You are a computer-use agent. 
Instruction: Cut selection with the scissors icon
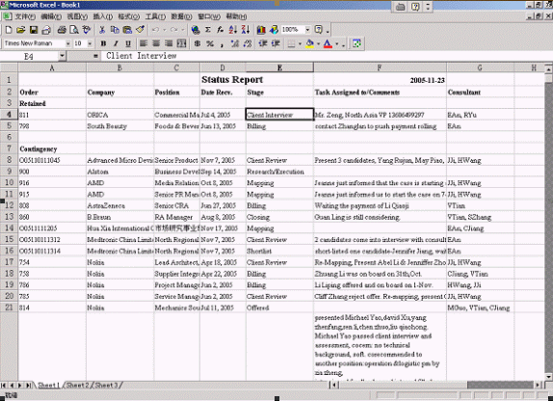(102, 30)
